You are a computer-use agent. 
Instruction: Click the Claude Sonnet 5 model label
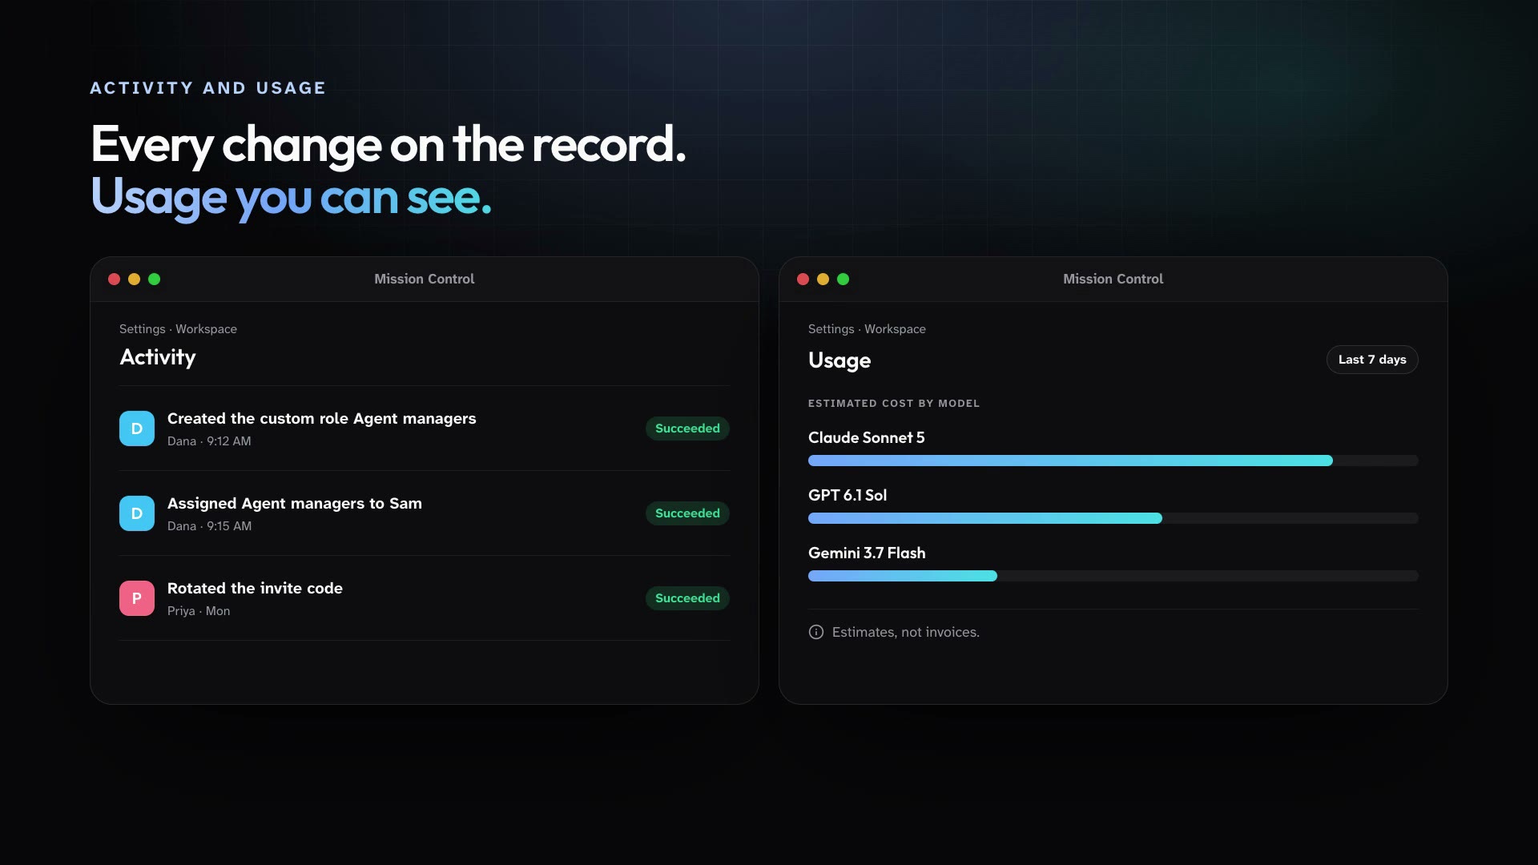coord(866,437)
